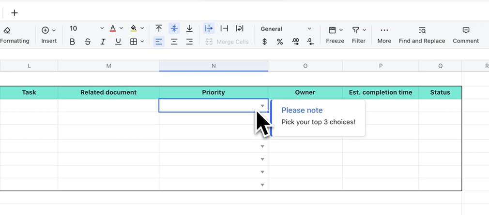Open the Freeze menu
The image size is (489, 215).
pyautogui.click(x=335, y=35)
